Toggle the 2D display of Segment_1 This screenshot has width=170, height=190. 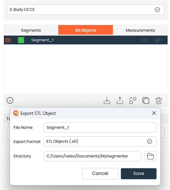pos(144,40)
